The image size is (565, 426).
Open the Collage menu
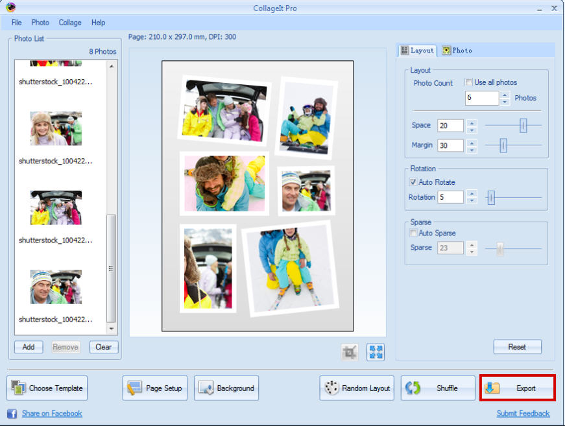(70, 23)
